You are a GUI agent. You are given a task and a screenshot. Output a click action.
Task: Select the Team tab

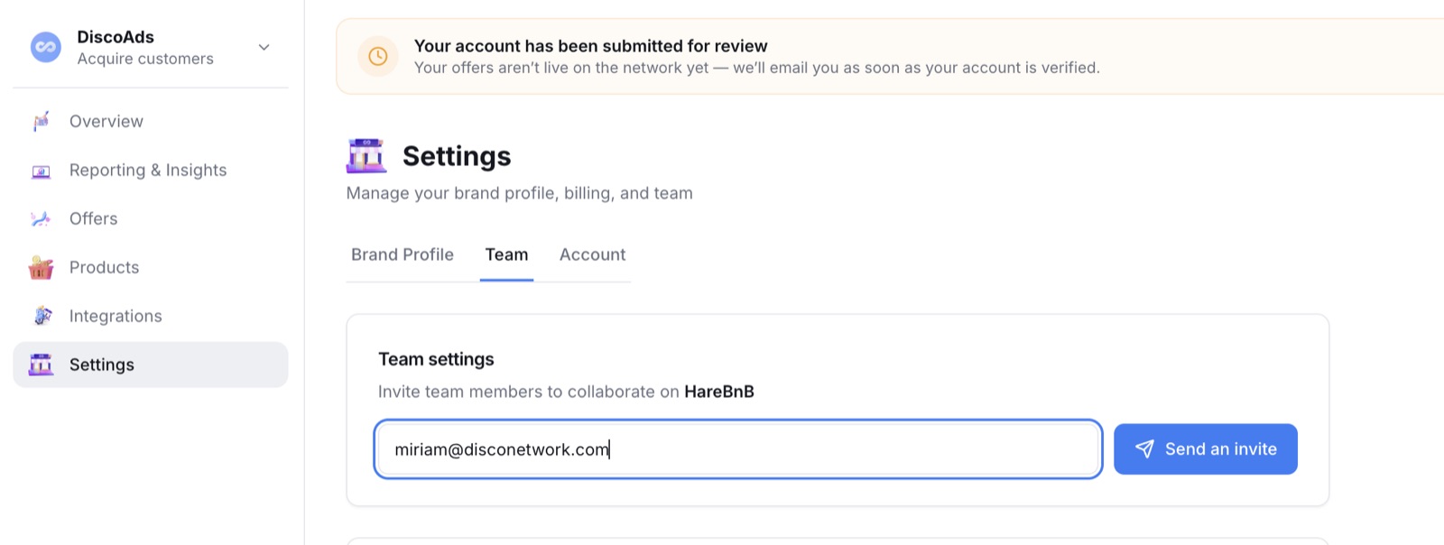coord(506,254)
